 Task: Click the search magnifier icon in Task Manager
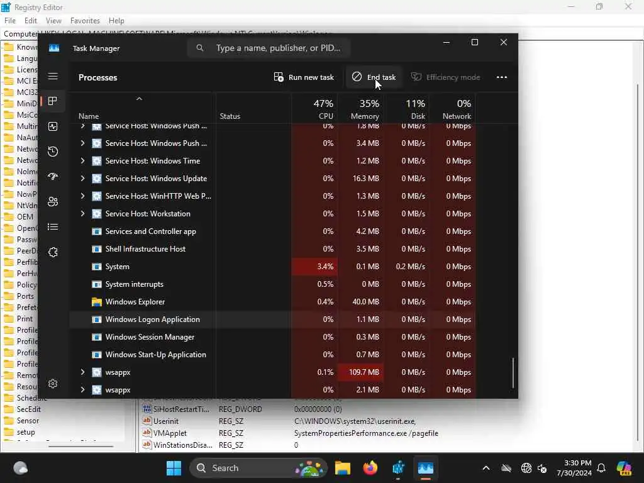pyautogui.click(x=199, y=48)
